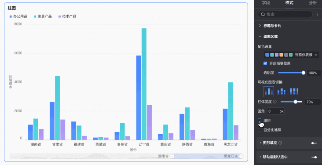
Task: Select the grouped bar chart type icon
Action: 269,92
